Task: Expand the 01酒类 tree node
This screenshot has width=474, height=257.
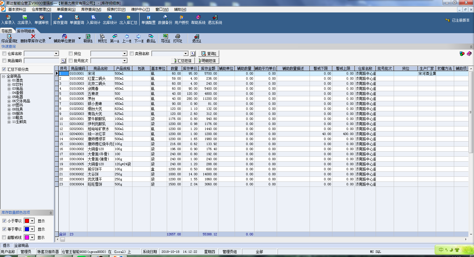Action: [9, 81]
